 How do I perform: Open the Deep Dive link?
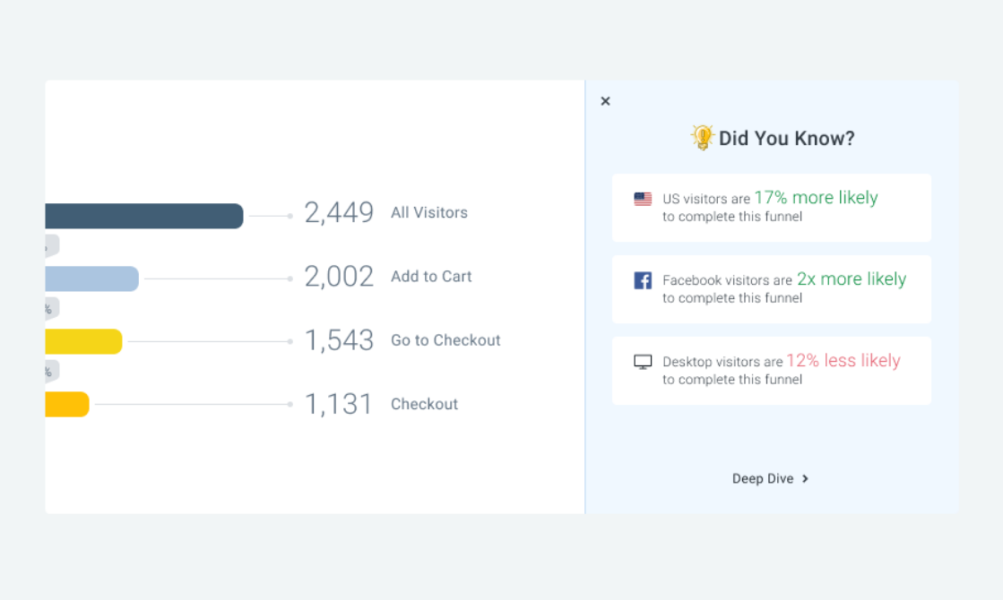(x=763, y=479)
